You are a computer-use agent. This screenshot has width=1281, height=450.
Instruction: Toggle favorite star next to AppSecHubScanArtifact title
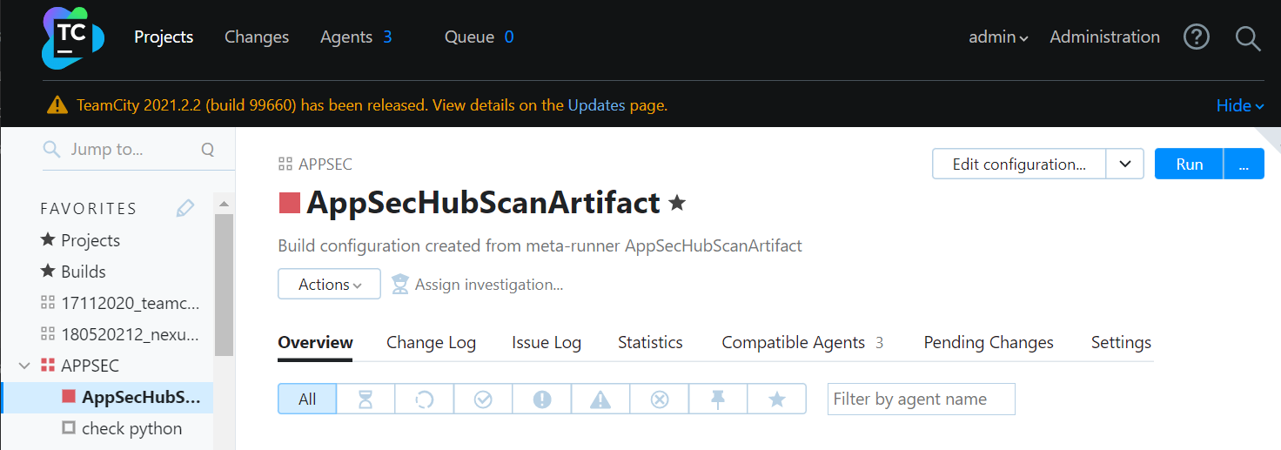pos(677,204)
